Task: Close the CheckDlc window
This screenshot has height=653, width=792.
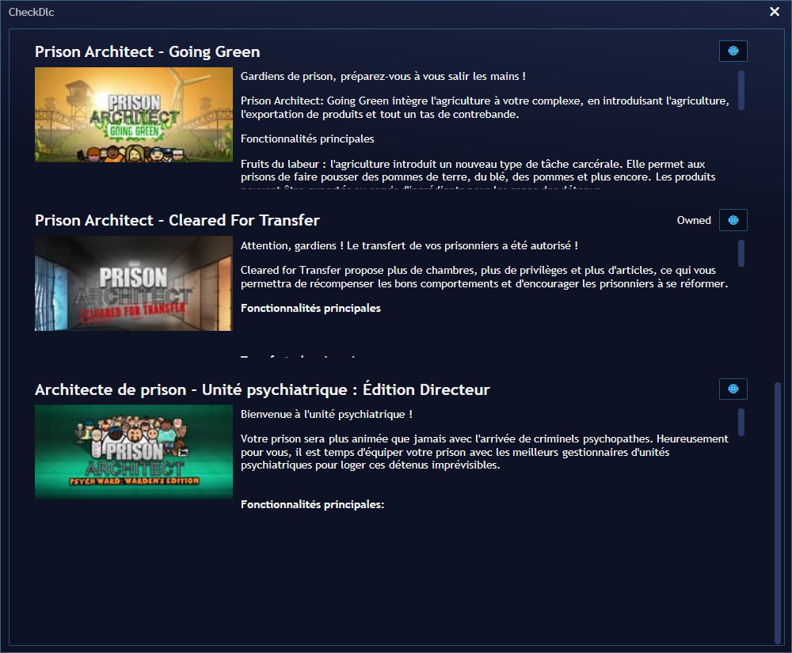Action: click(x=775, y=12)
